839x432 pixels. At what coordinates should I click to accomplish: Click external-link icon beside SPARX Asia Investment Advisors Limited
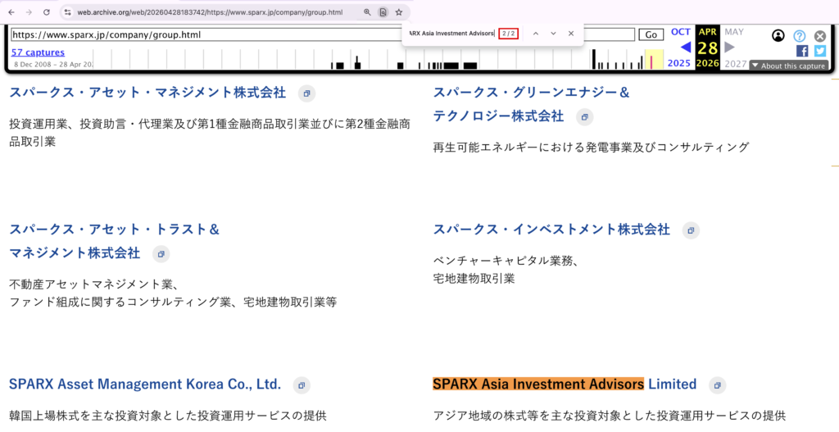(x=718, y=385)
